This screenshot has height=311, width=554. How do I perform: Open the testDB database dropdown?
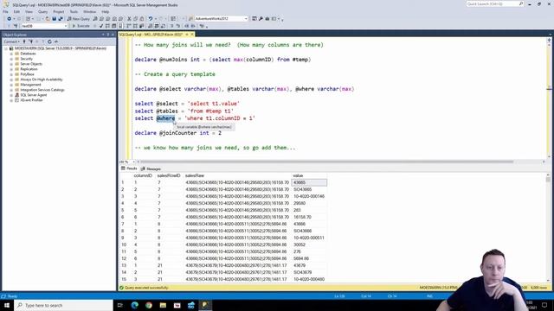pos(66,26)
